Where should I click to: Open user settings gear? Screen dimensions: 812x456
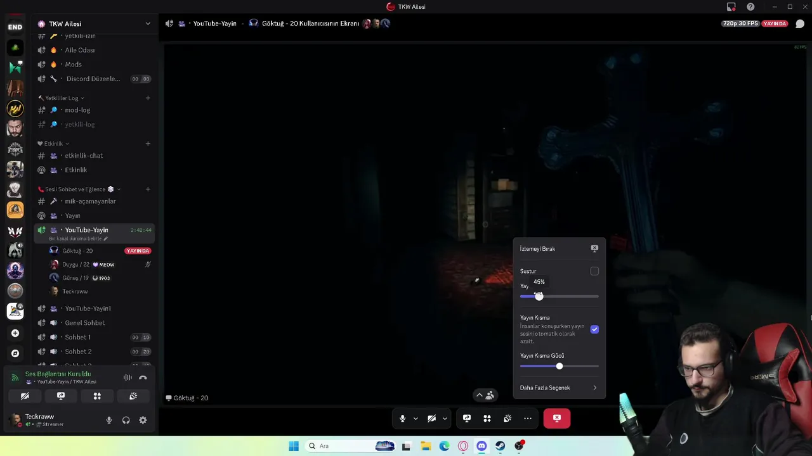point(143,420)
